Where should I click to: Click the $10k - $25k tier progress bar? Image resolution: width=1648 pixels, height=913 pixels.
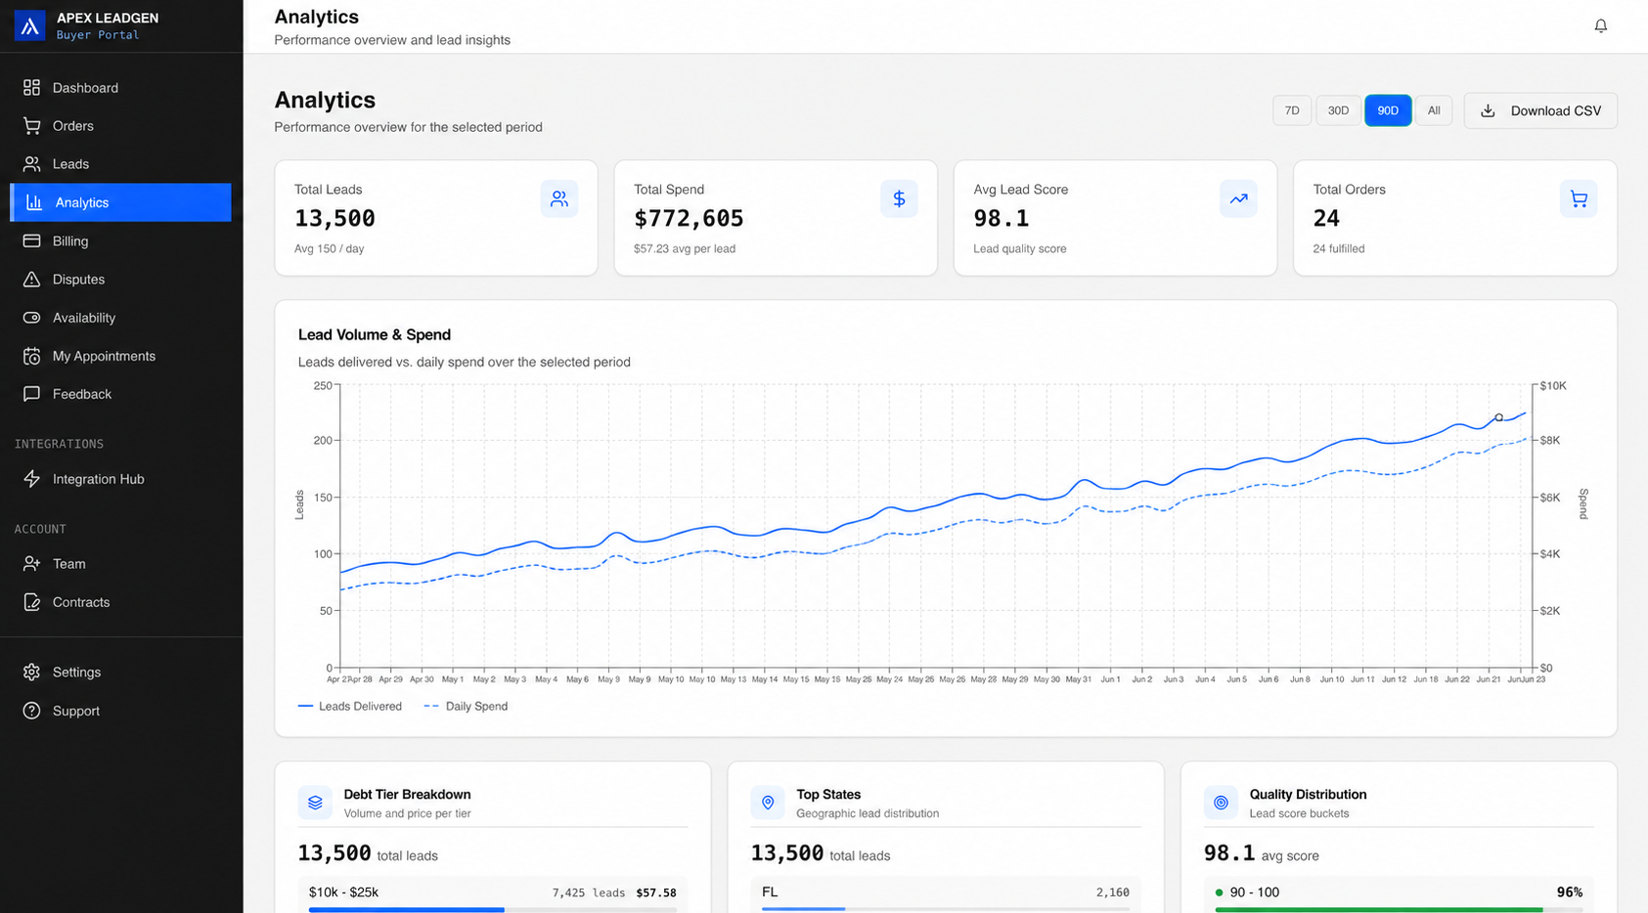coord(493,909)
